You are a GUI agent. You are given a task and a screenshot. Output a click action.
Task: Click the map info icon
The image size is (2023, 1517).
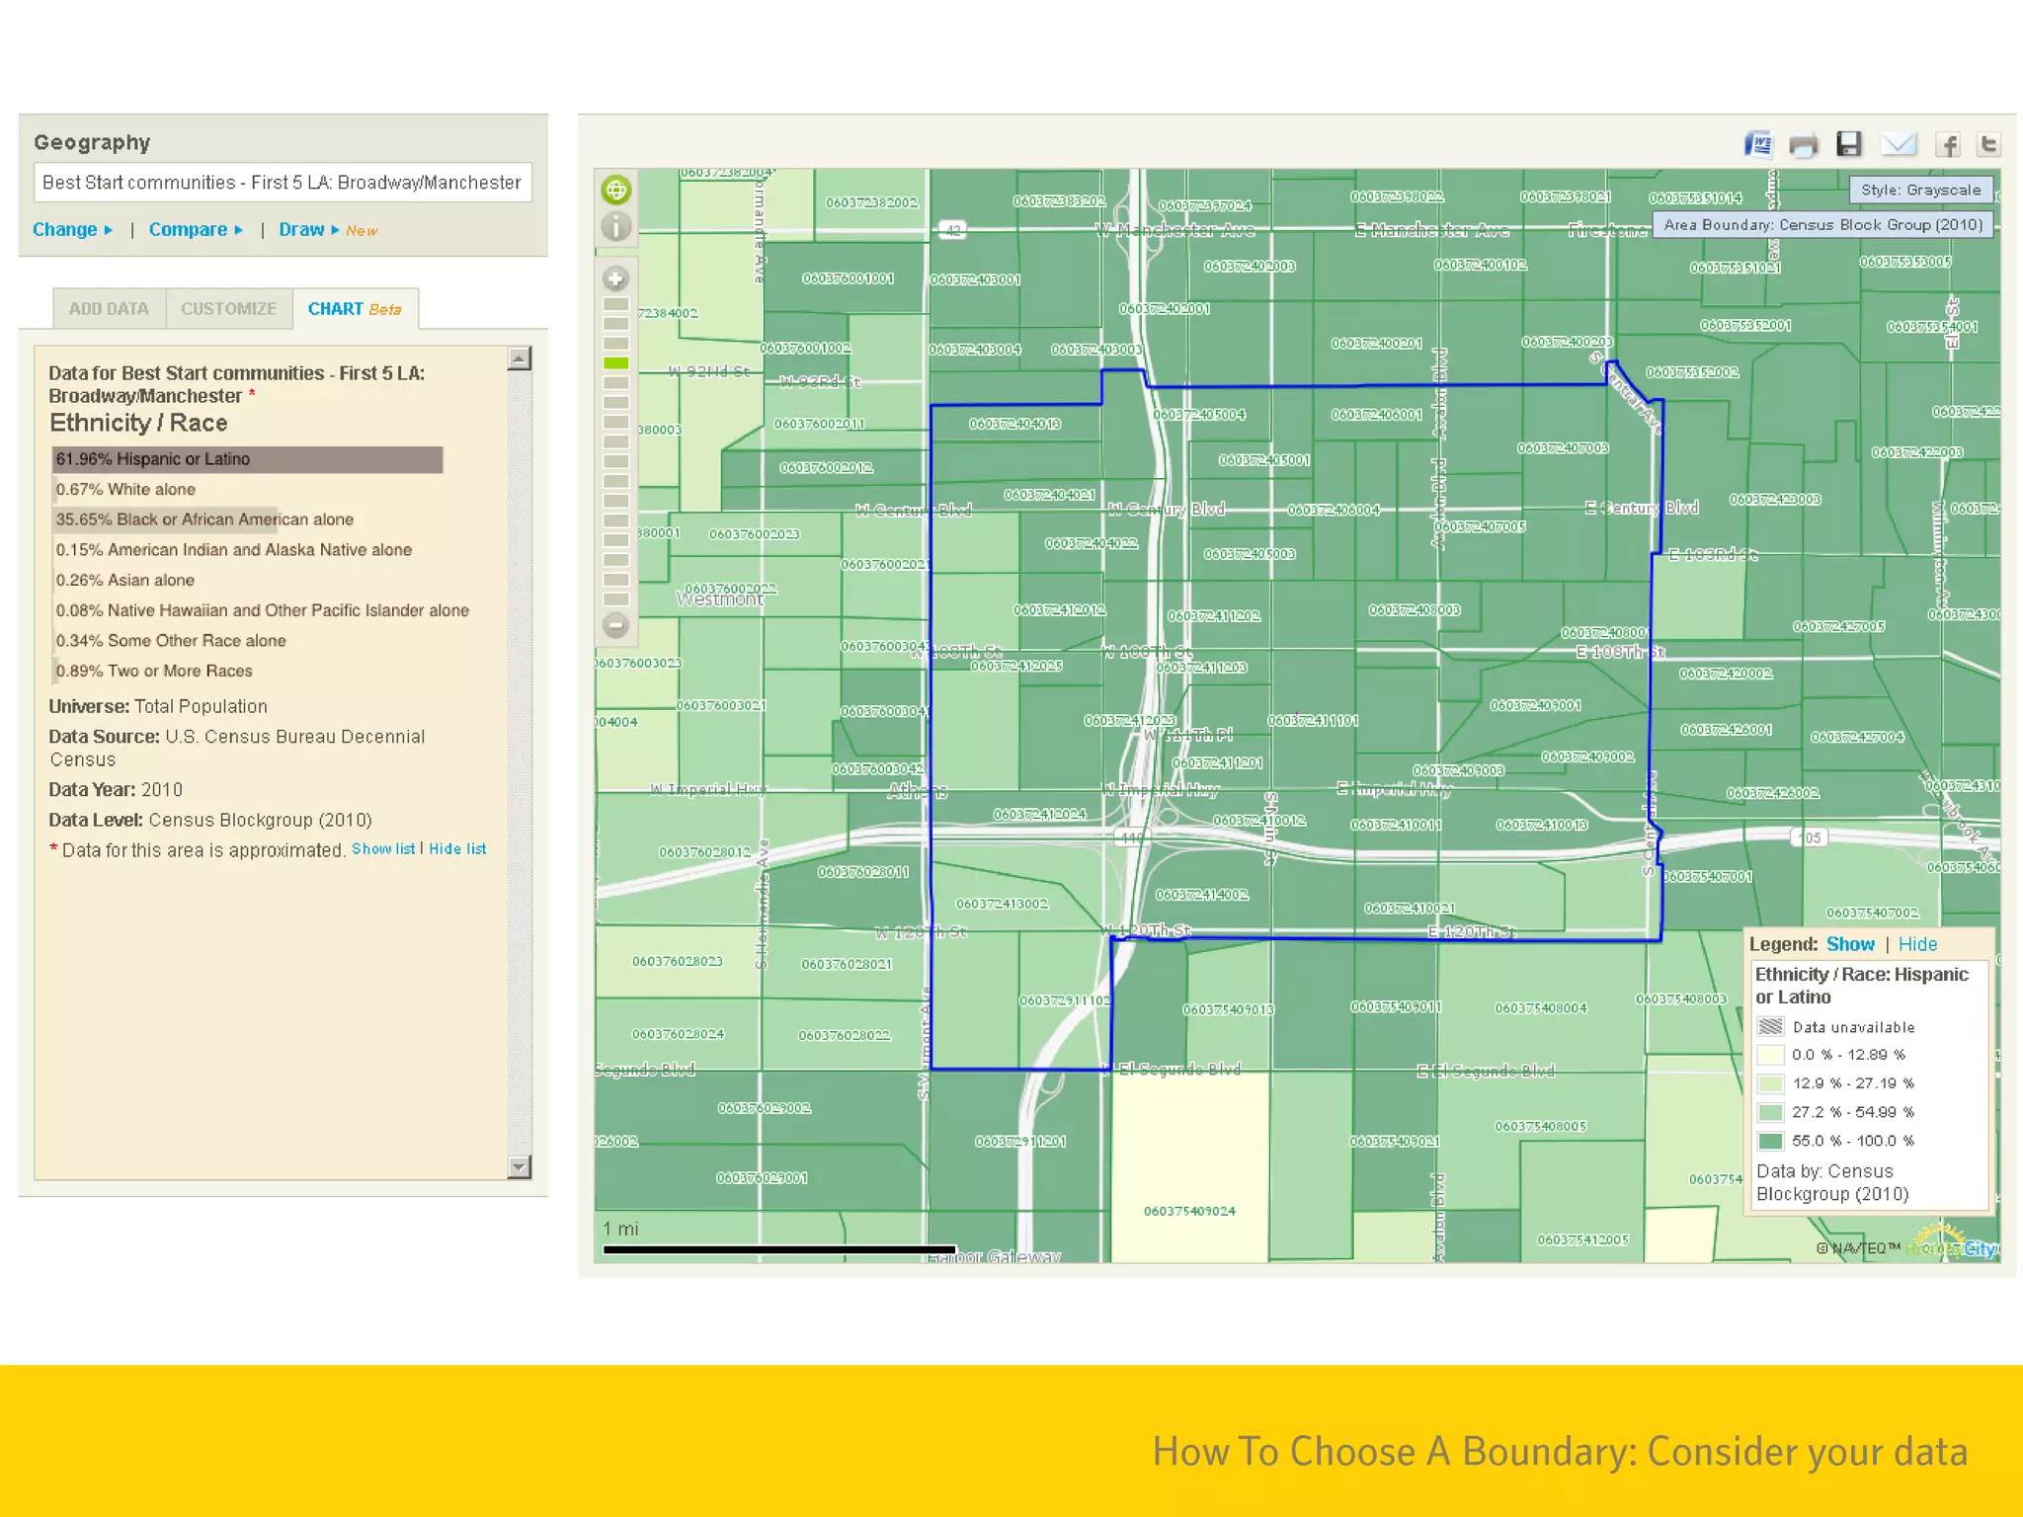616,227
